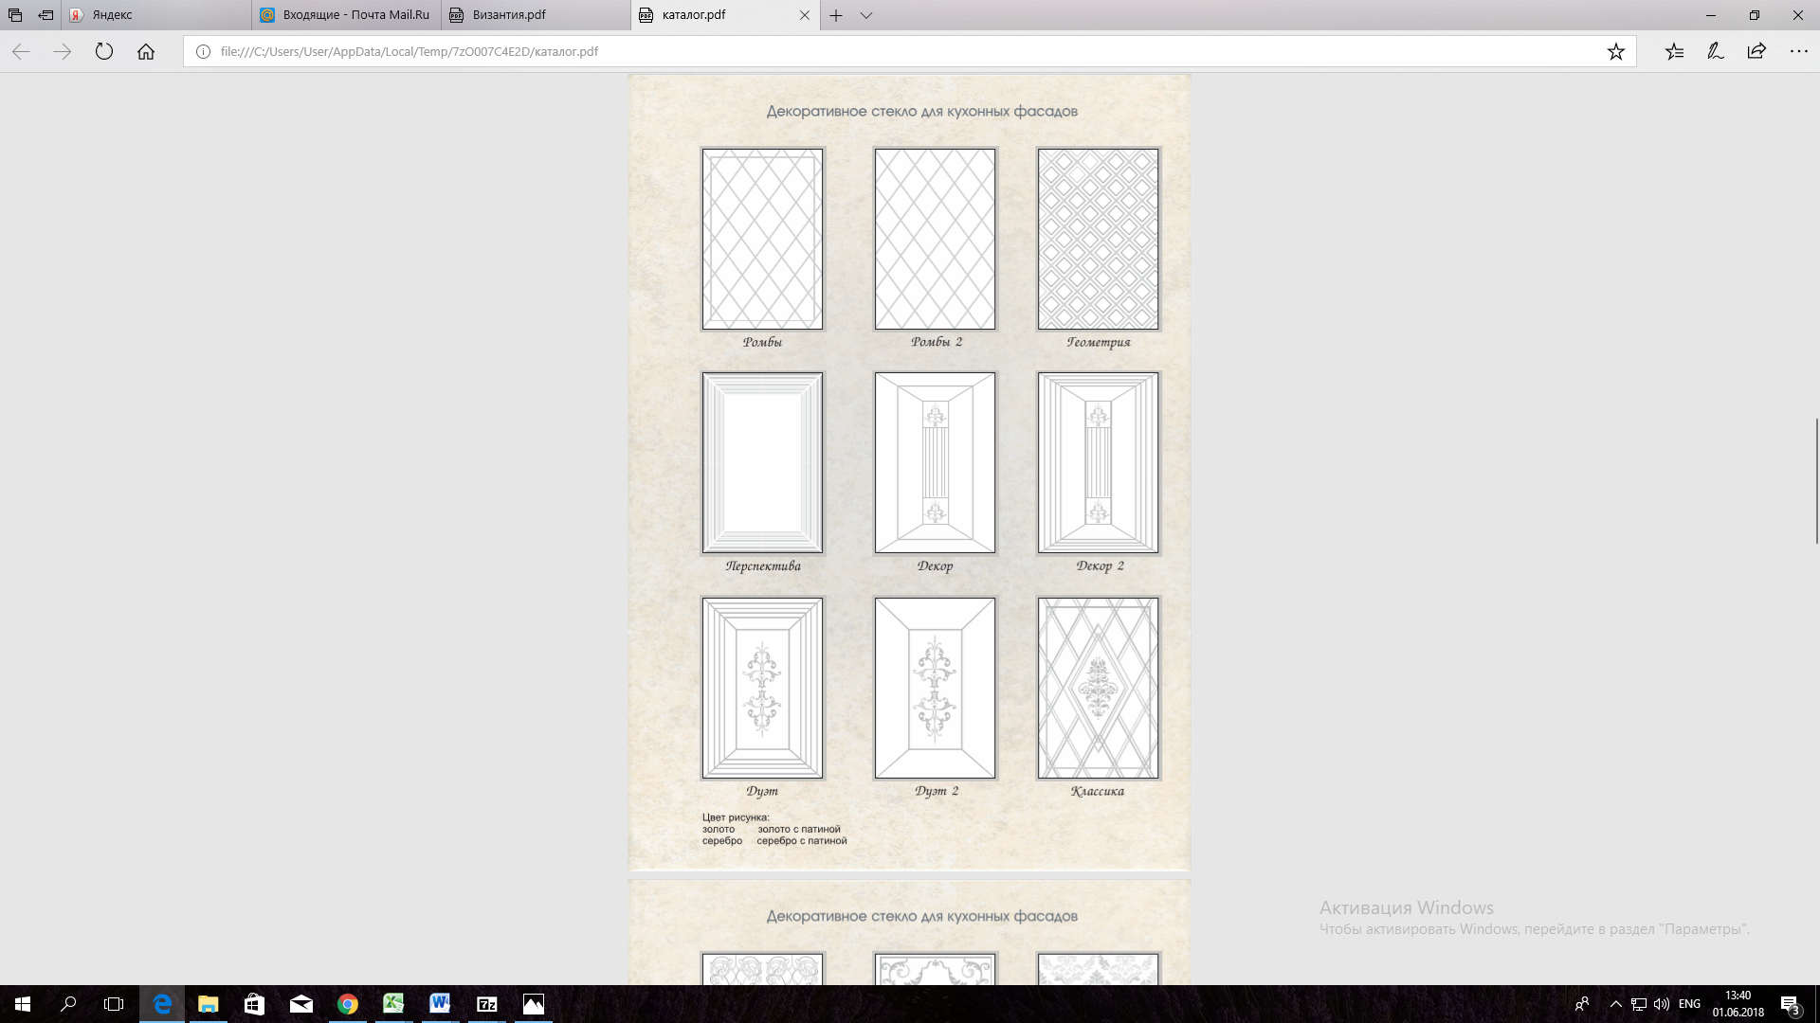The image size is (1820, 1023).
Task: Open a new tab with plus button
Action: point(836,15)
